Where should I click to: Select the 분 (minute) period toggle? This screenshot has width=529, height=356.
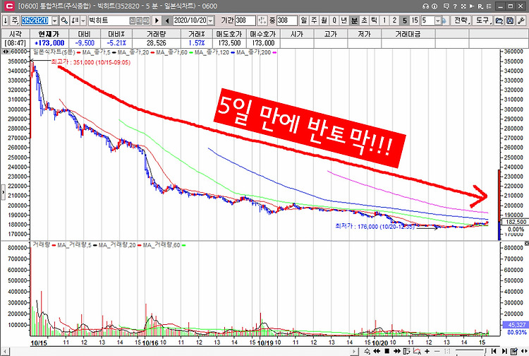tap(354, 20)
